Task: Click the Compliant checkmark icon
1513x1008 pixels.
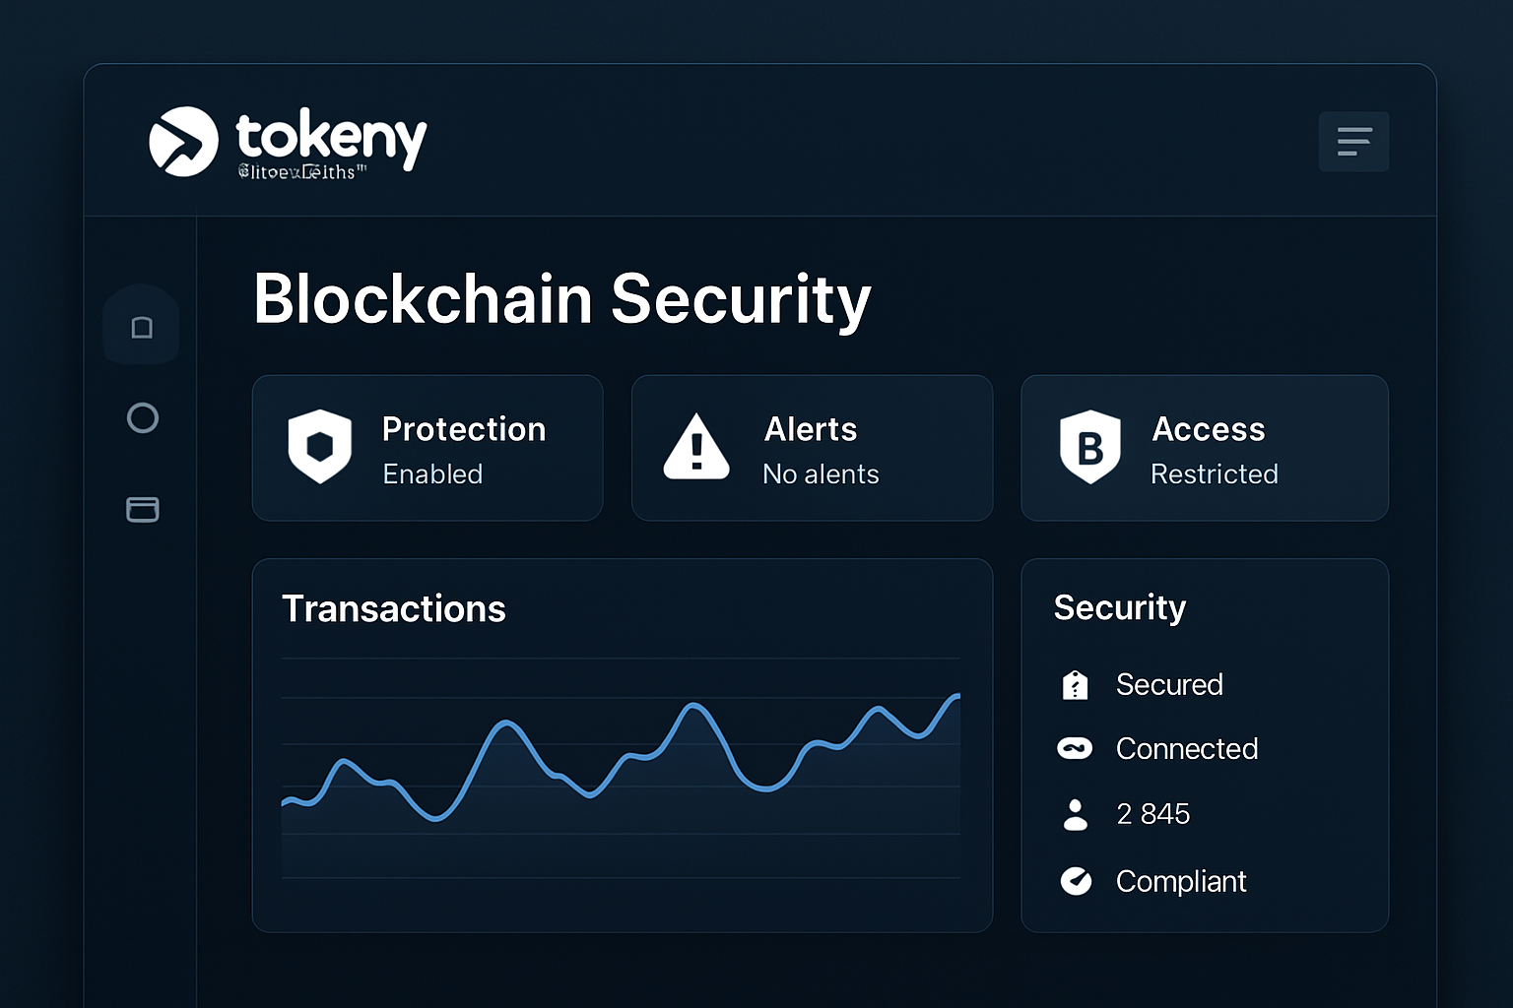Action: coord(1076,881)
